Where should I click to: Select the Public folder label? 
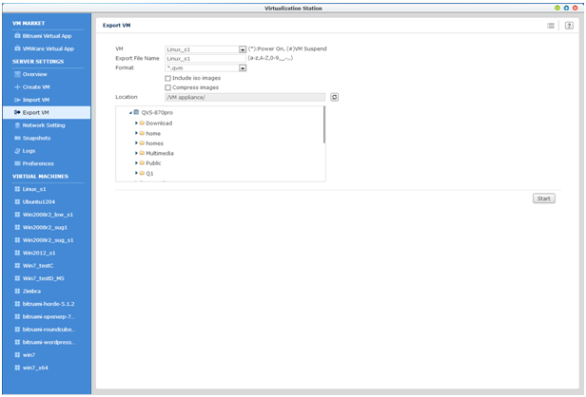click(153, 163)
